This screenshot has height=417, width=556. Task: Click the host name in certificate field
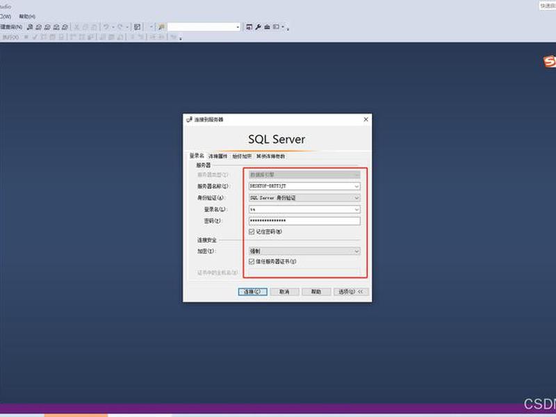[304, 272]
